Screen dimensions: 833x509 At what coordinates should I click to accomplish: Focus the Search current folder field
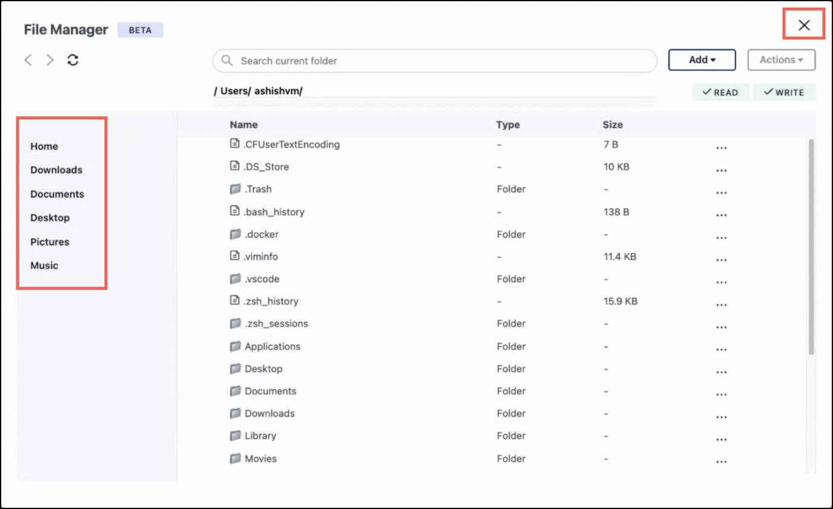pos(442,60)
